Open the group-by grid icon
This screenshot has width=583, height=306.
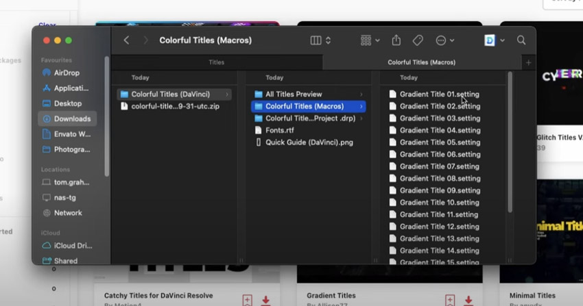pos(366,40)
